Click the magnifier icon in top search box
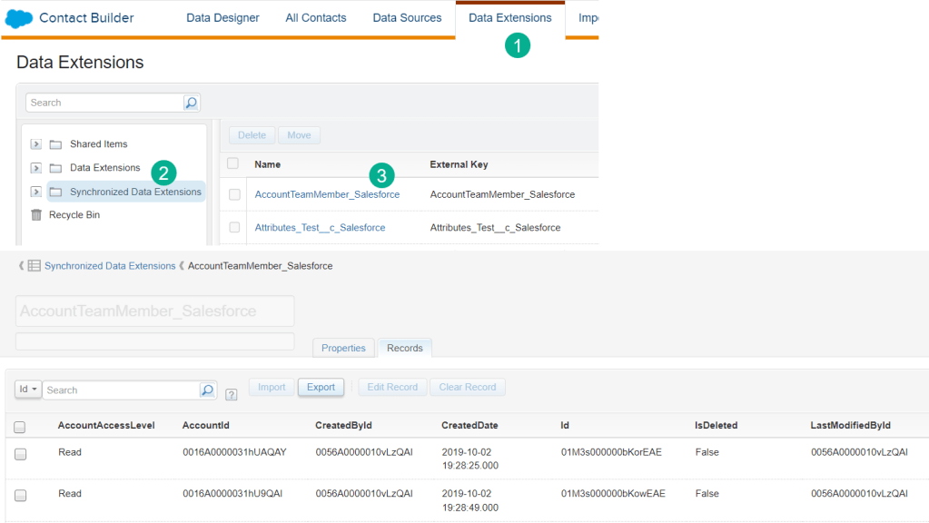This screenshot has width=929, height=523. click(x=191, y=103)
